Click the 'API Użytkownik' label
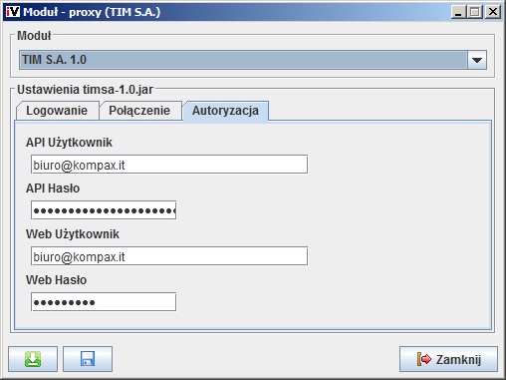 pos(69,143)
